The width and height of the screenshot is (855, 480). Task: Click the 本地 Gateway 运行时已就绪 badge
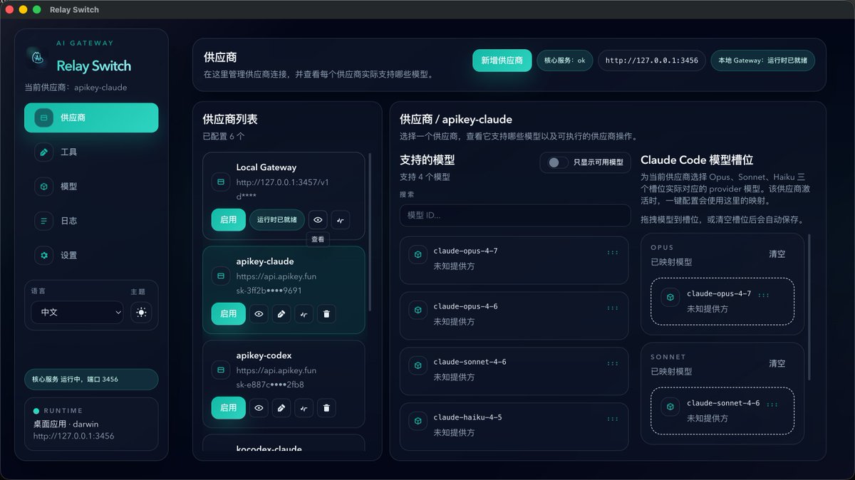[762, 61]
